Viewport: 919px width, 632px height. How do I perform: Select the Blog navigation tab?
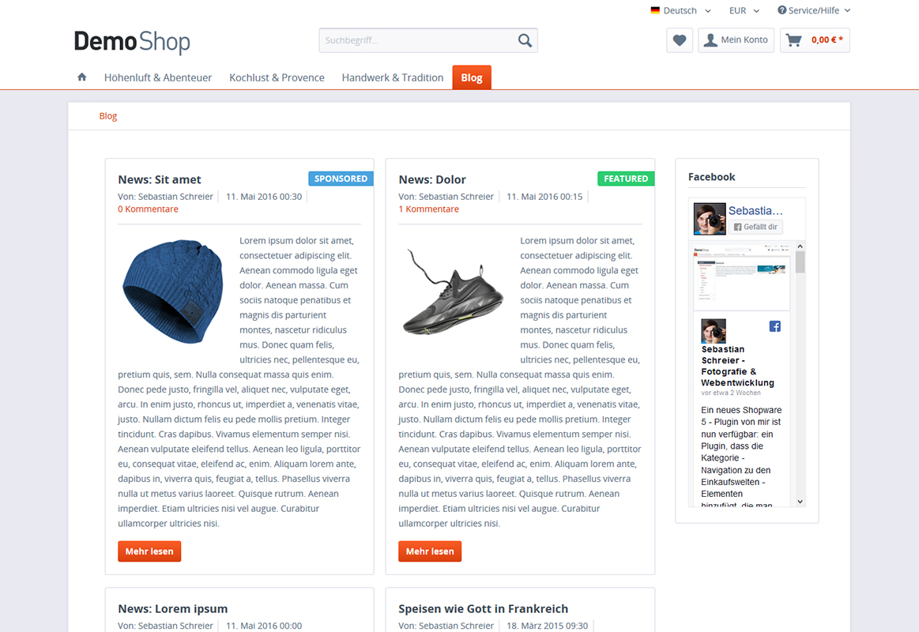(471, 77)
